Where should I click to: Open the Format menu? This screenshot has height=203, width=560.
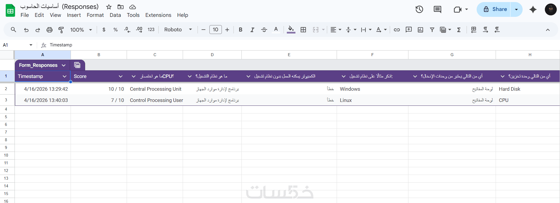[x=95, y=15]
